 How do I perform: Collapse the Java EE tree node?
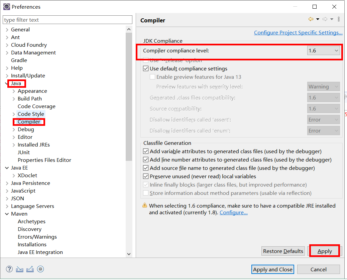(x=7, y=168)
